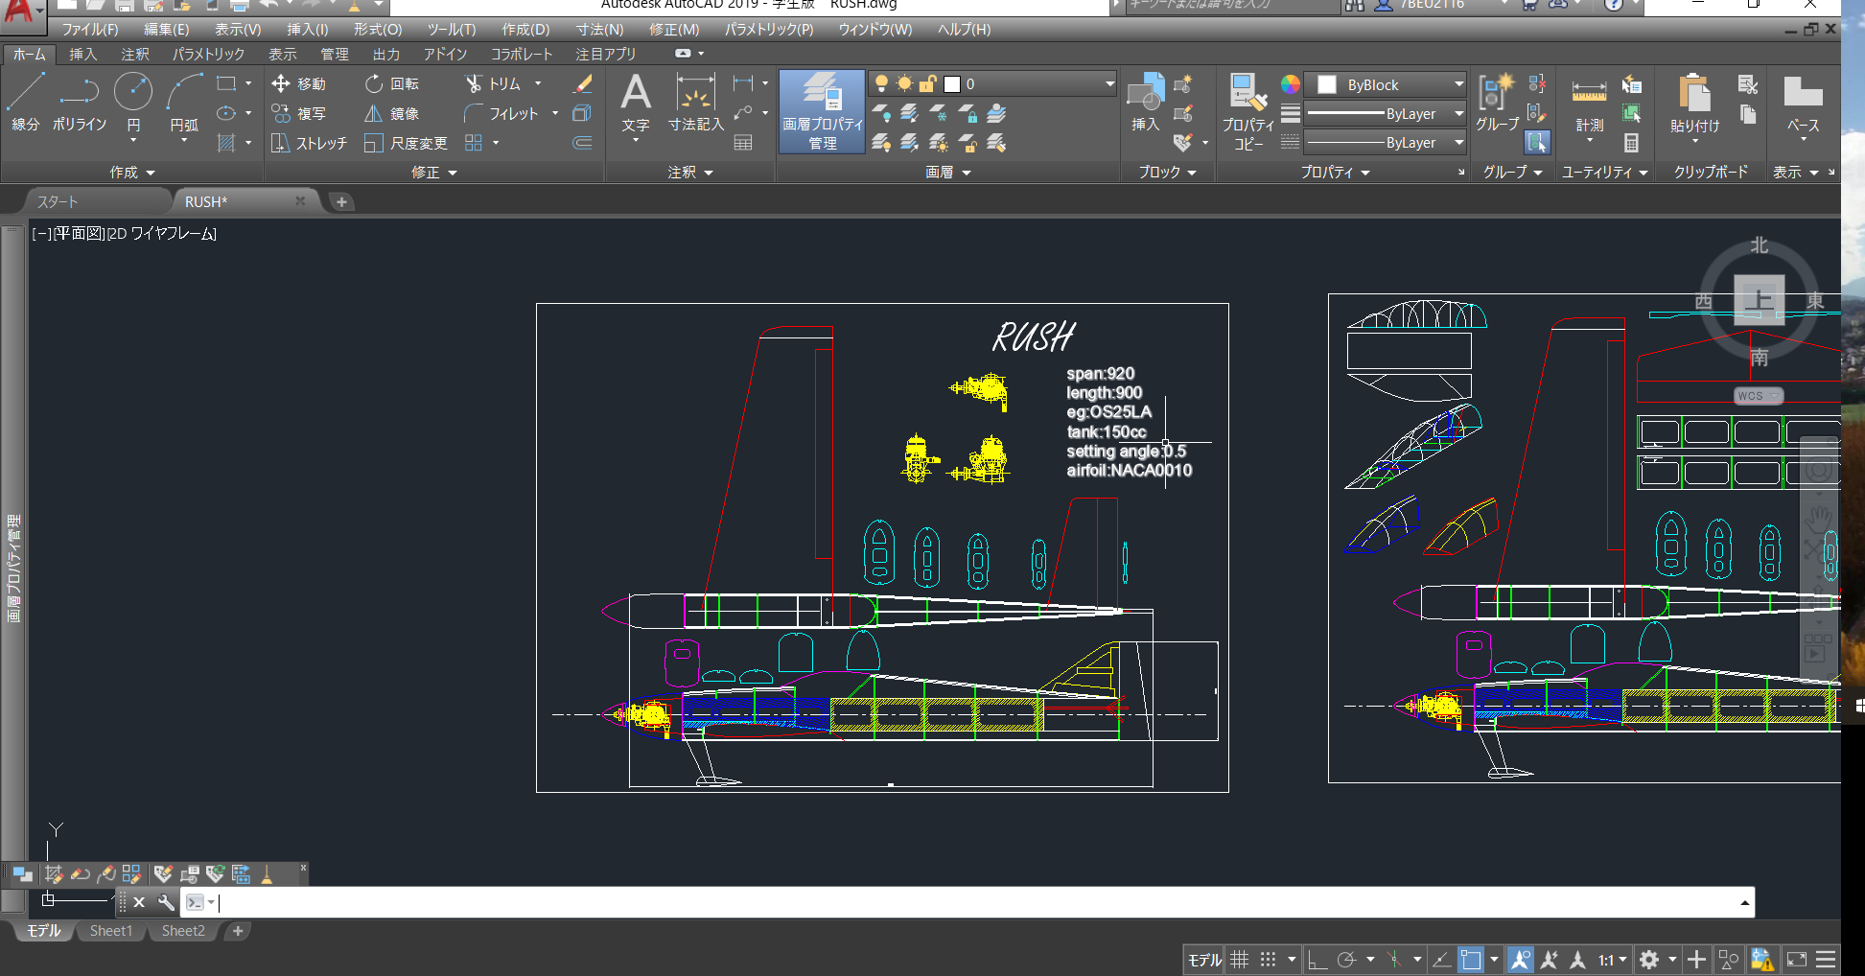Select the 円弧 (Arc) tool
The height and width of the screenshot is (976, 1865).
184,103
